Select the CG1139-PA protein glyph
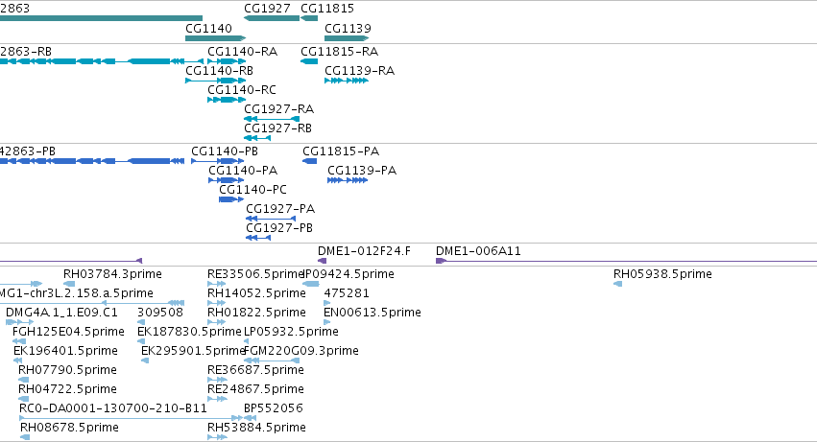817x442 pixels. pyautogui.click(x=348, y=180)
